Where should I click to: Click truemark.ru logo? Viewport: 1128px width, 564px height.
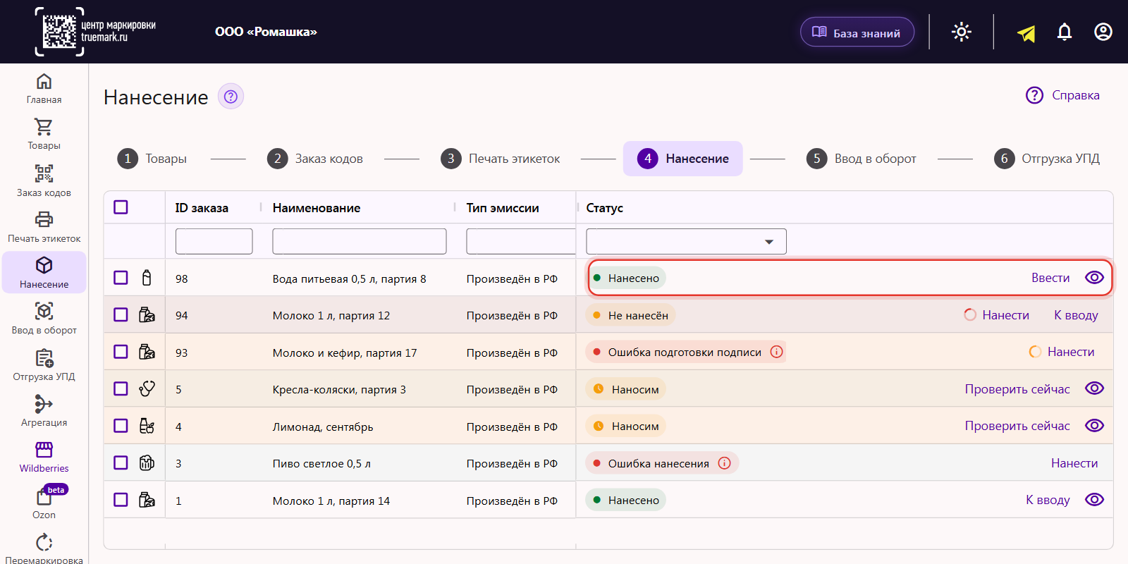96,32
